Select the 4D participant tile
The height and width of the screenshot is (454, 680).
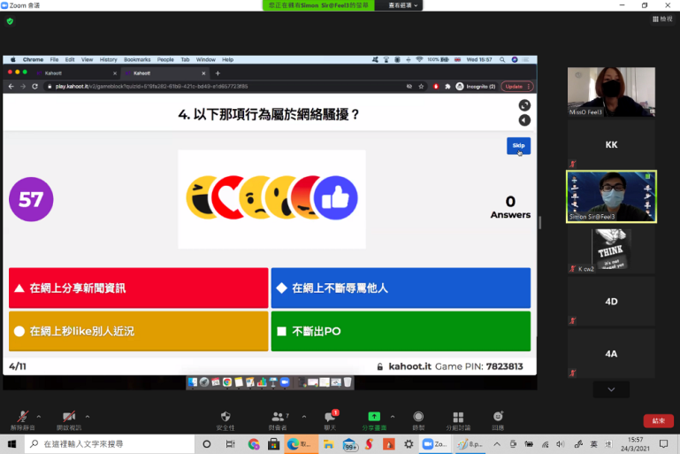(x=611, y=301)
